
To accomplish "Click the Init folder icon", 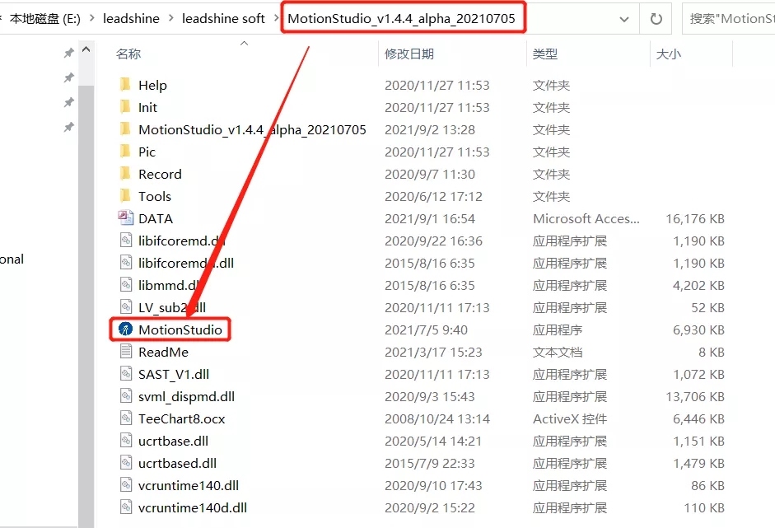I will click(125, 107).
